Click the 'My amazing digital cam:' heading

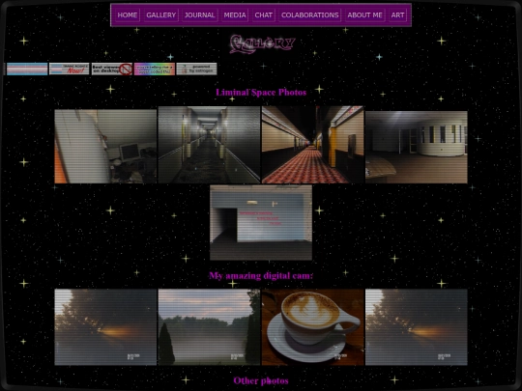point(261,275)
